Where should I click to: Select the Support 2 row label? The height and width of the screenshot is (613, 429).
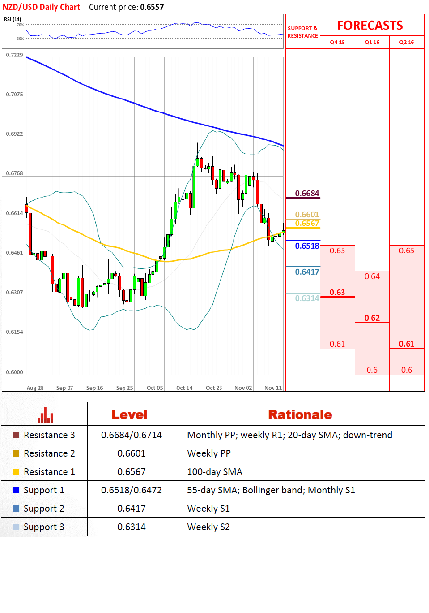44,509
